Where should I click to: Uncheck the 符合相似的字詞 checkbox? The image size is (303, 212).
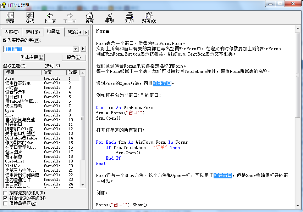[5, 198]
